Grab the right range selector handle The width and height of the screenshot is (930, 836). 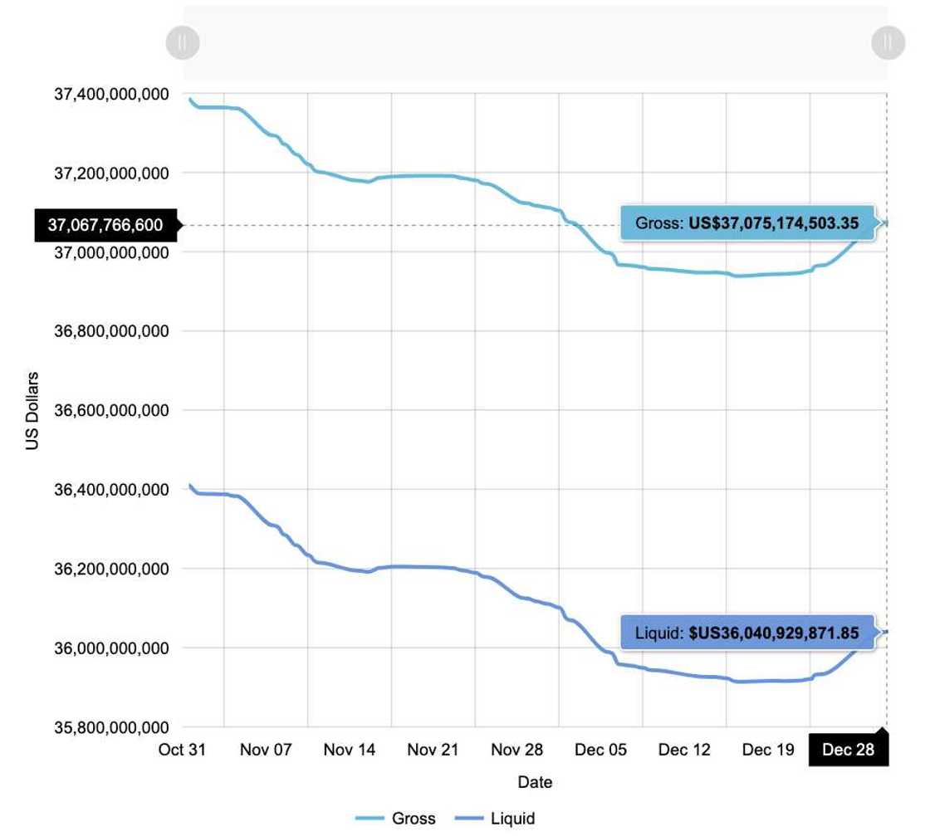tap(888, 42)
